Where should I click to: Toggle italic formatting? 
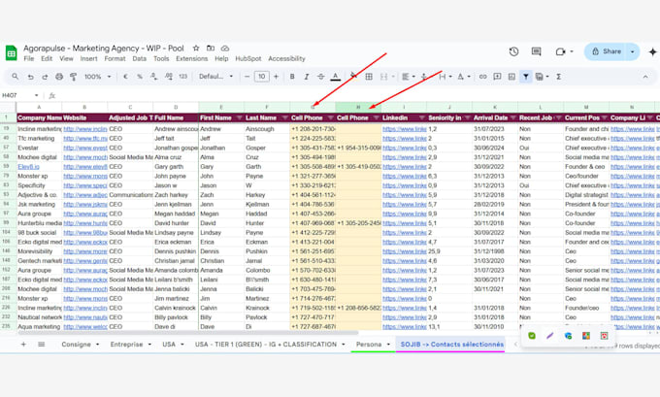(307, 77)
